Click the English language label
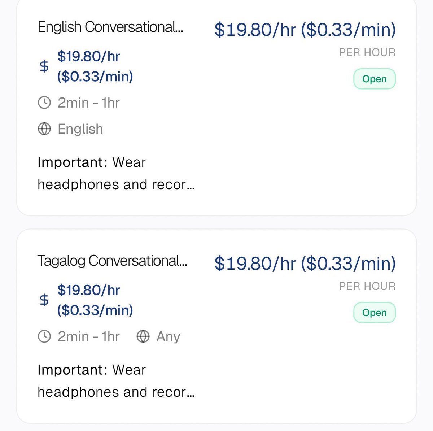This screenshot has height=431, width=433. [80, 129]
